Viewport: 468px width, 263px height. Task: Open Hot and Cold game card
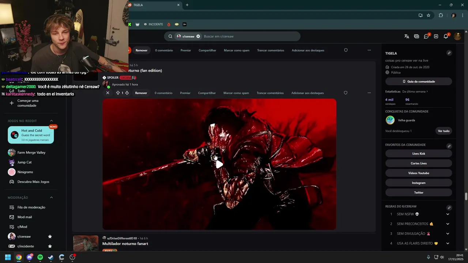point(31,135)
